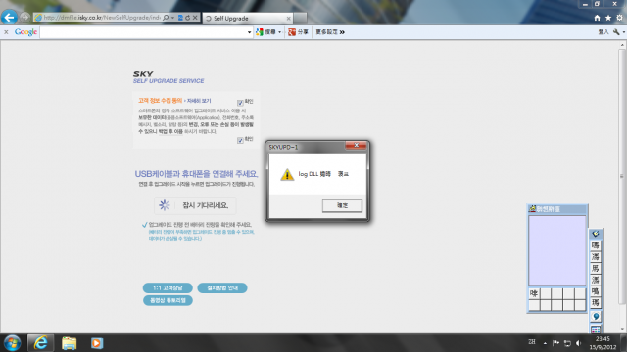Click the page scrollbar up arrow
The height and width of the screenshot is (352, 627).
click(x=622, y=45)
